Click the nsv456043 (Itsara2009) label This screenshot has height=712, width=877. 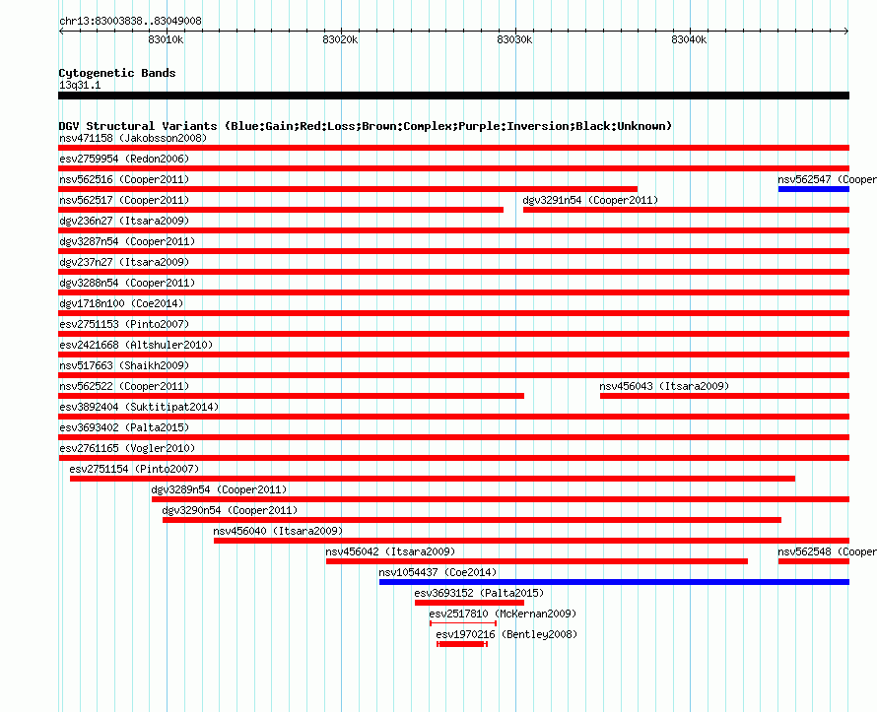[664, 386]
